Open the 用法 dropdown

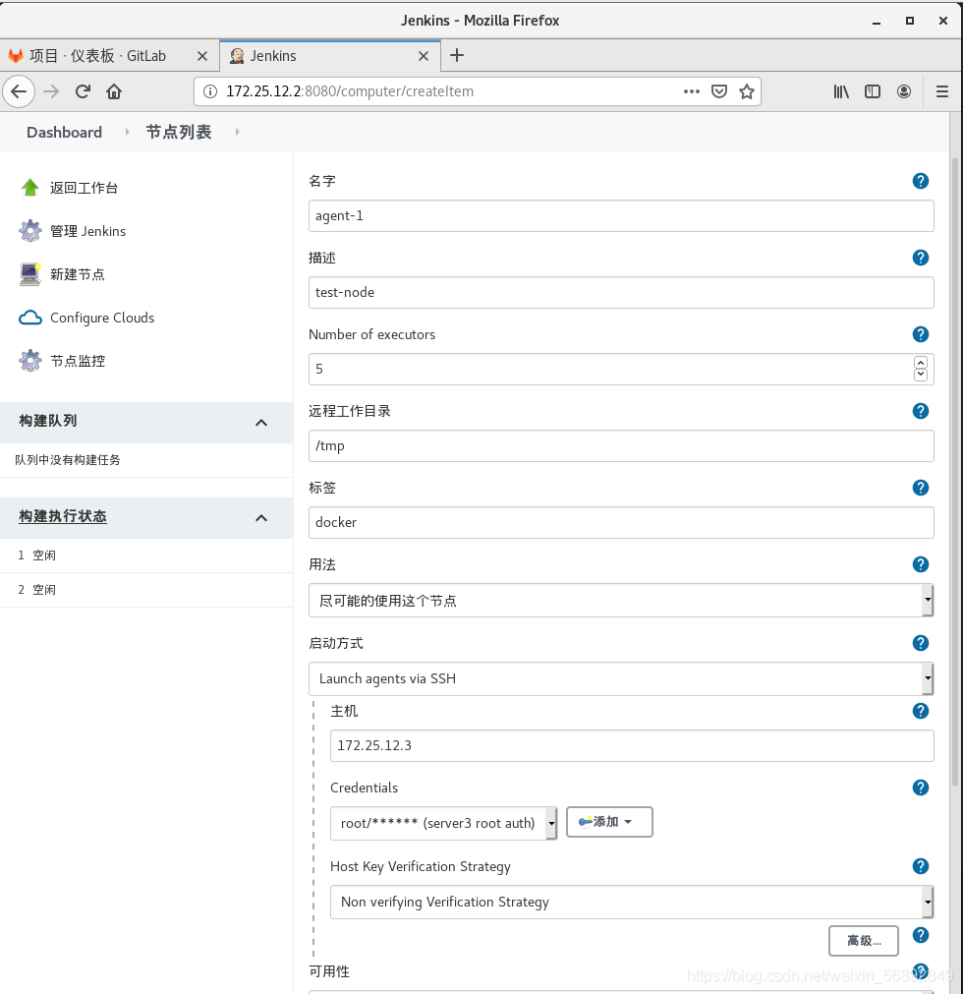621,601
